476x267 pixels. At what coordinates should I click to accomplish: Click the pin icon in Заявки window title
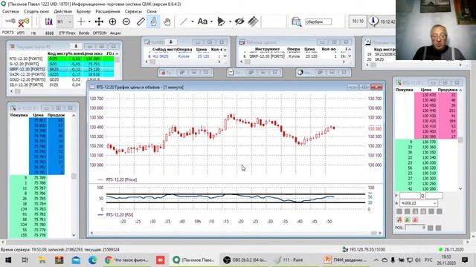[x=171, y=42]
